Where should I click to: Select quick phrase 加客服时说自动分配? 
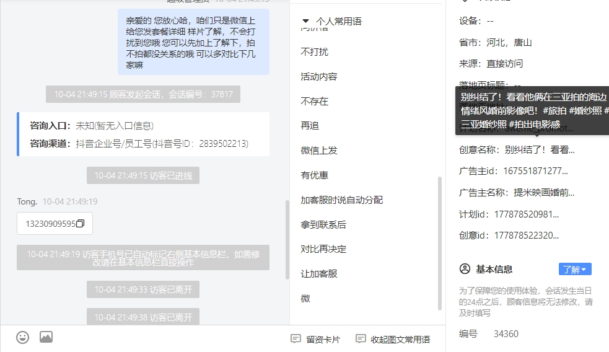[x=342, y=200]
